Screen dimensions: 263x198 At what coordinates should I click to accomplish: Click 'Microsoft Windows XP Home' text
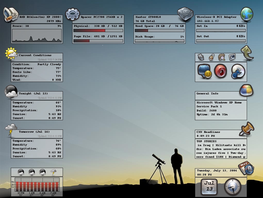[x=219, y=103]
